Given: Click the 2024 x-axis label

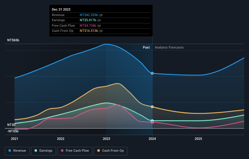Looking at the screenshot, I should click(152, 139).
